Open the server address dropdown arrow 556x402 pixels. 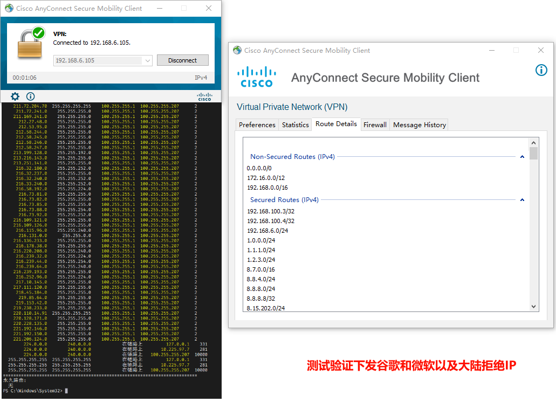coord(148,60)
